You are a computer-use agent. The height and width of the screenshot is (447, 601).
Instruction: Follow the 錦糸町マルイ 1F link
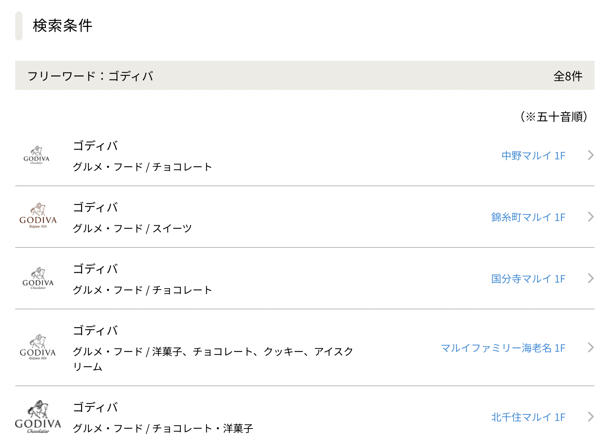click(528, 217)
